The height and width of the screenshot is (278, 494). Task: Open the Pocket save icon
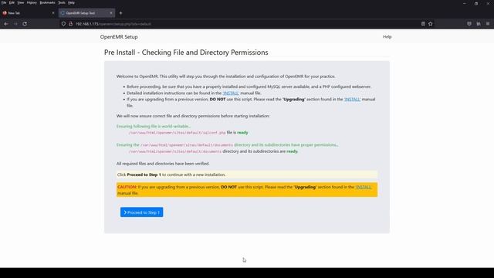pos(469,24)
